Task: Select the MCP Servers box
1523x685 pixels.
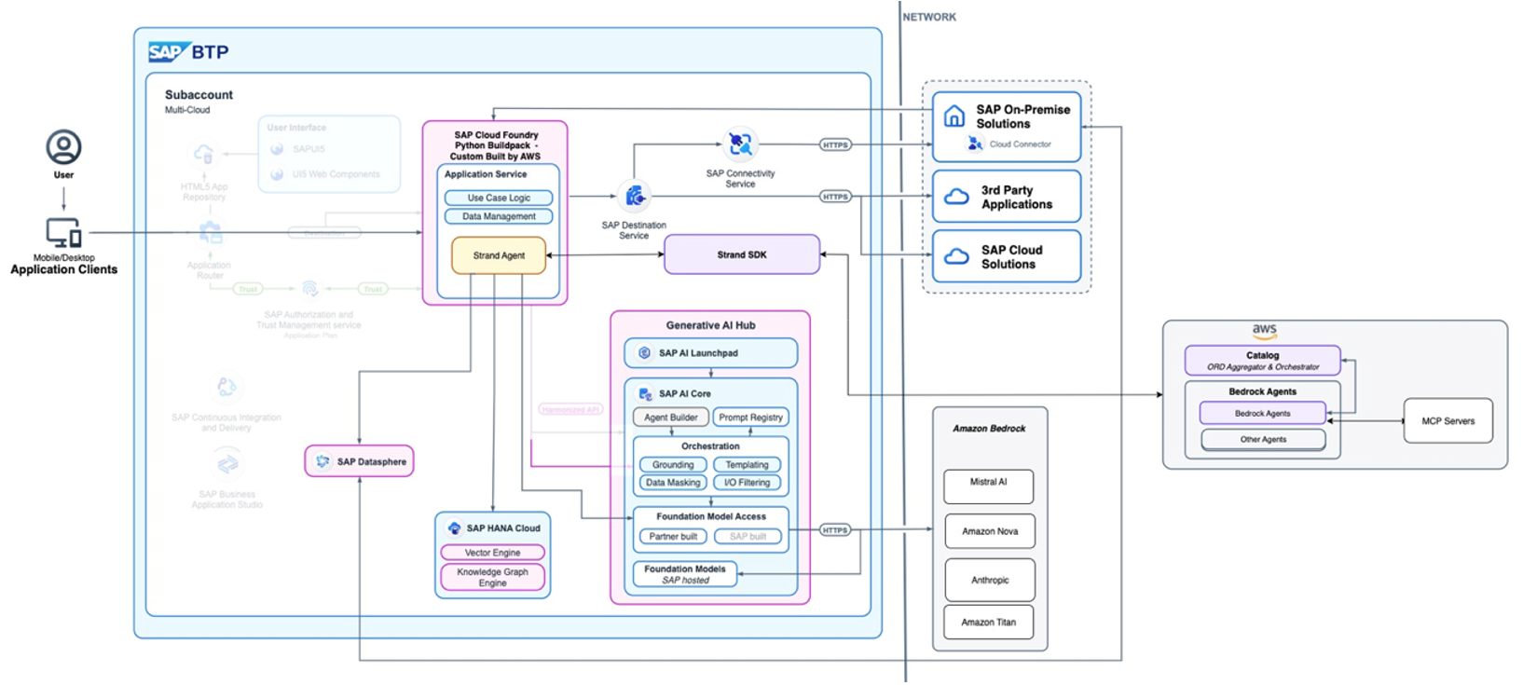Action: coord(1447,421)
